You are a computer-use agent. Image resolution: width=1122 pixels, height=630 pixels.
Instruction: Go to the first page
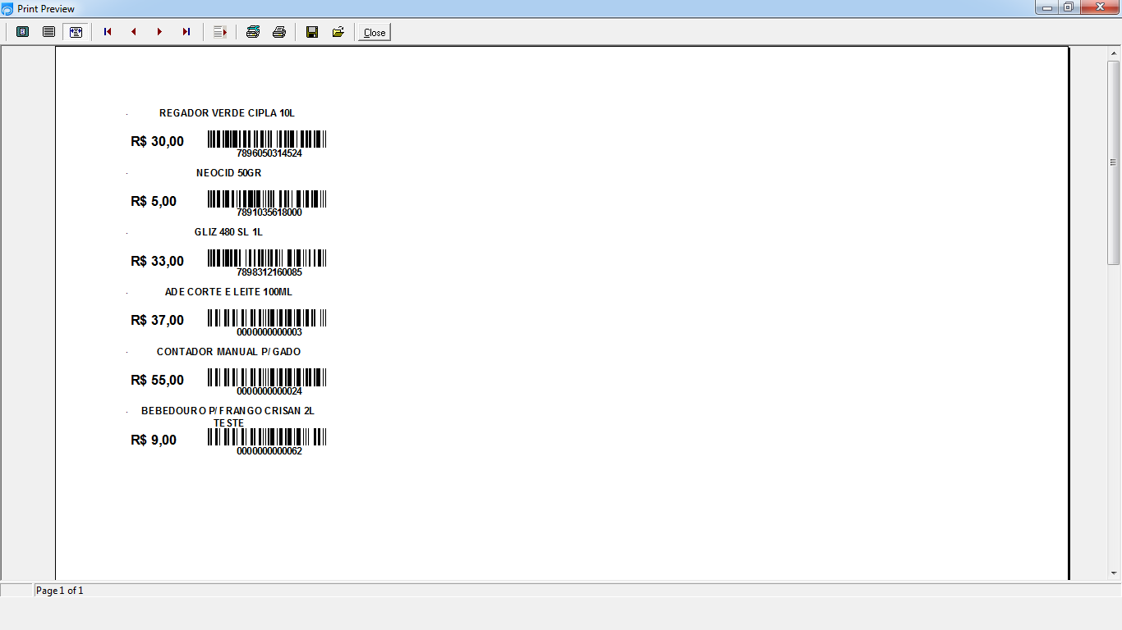[108, 32]
